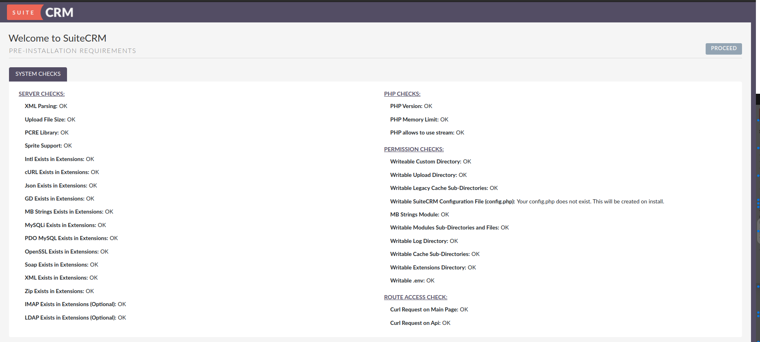
Task: Click Writable Legacy Cache Sub-Directories row
Action: tap(444, 188)
